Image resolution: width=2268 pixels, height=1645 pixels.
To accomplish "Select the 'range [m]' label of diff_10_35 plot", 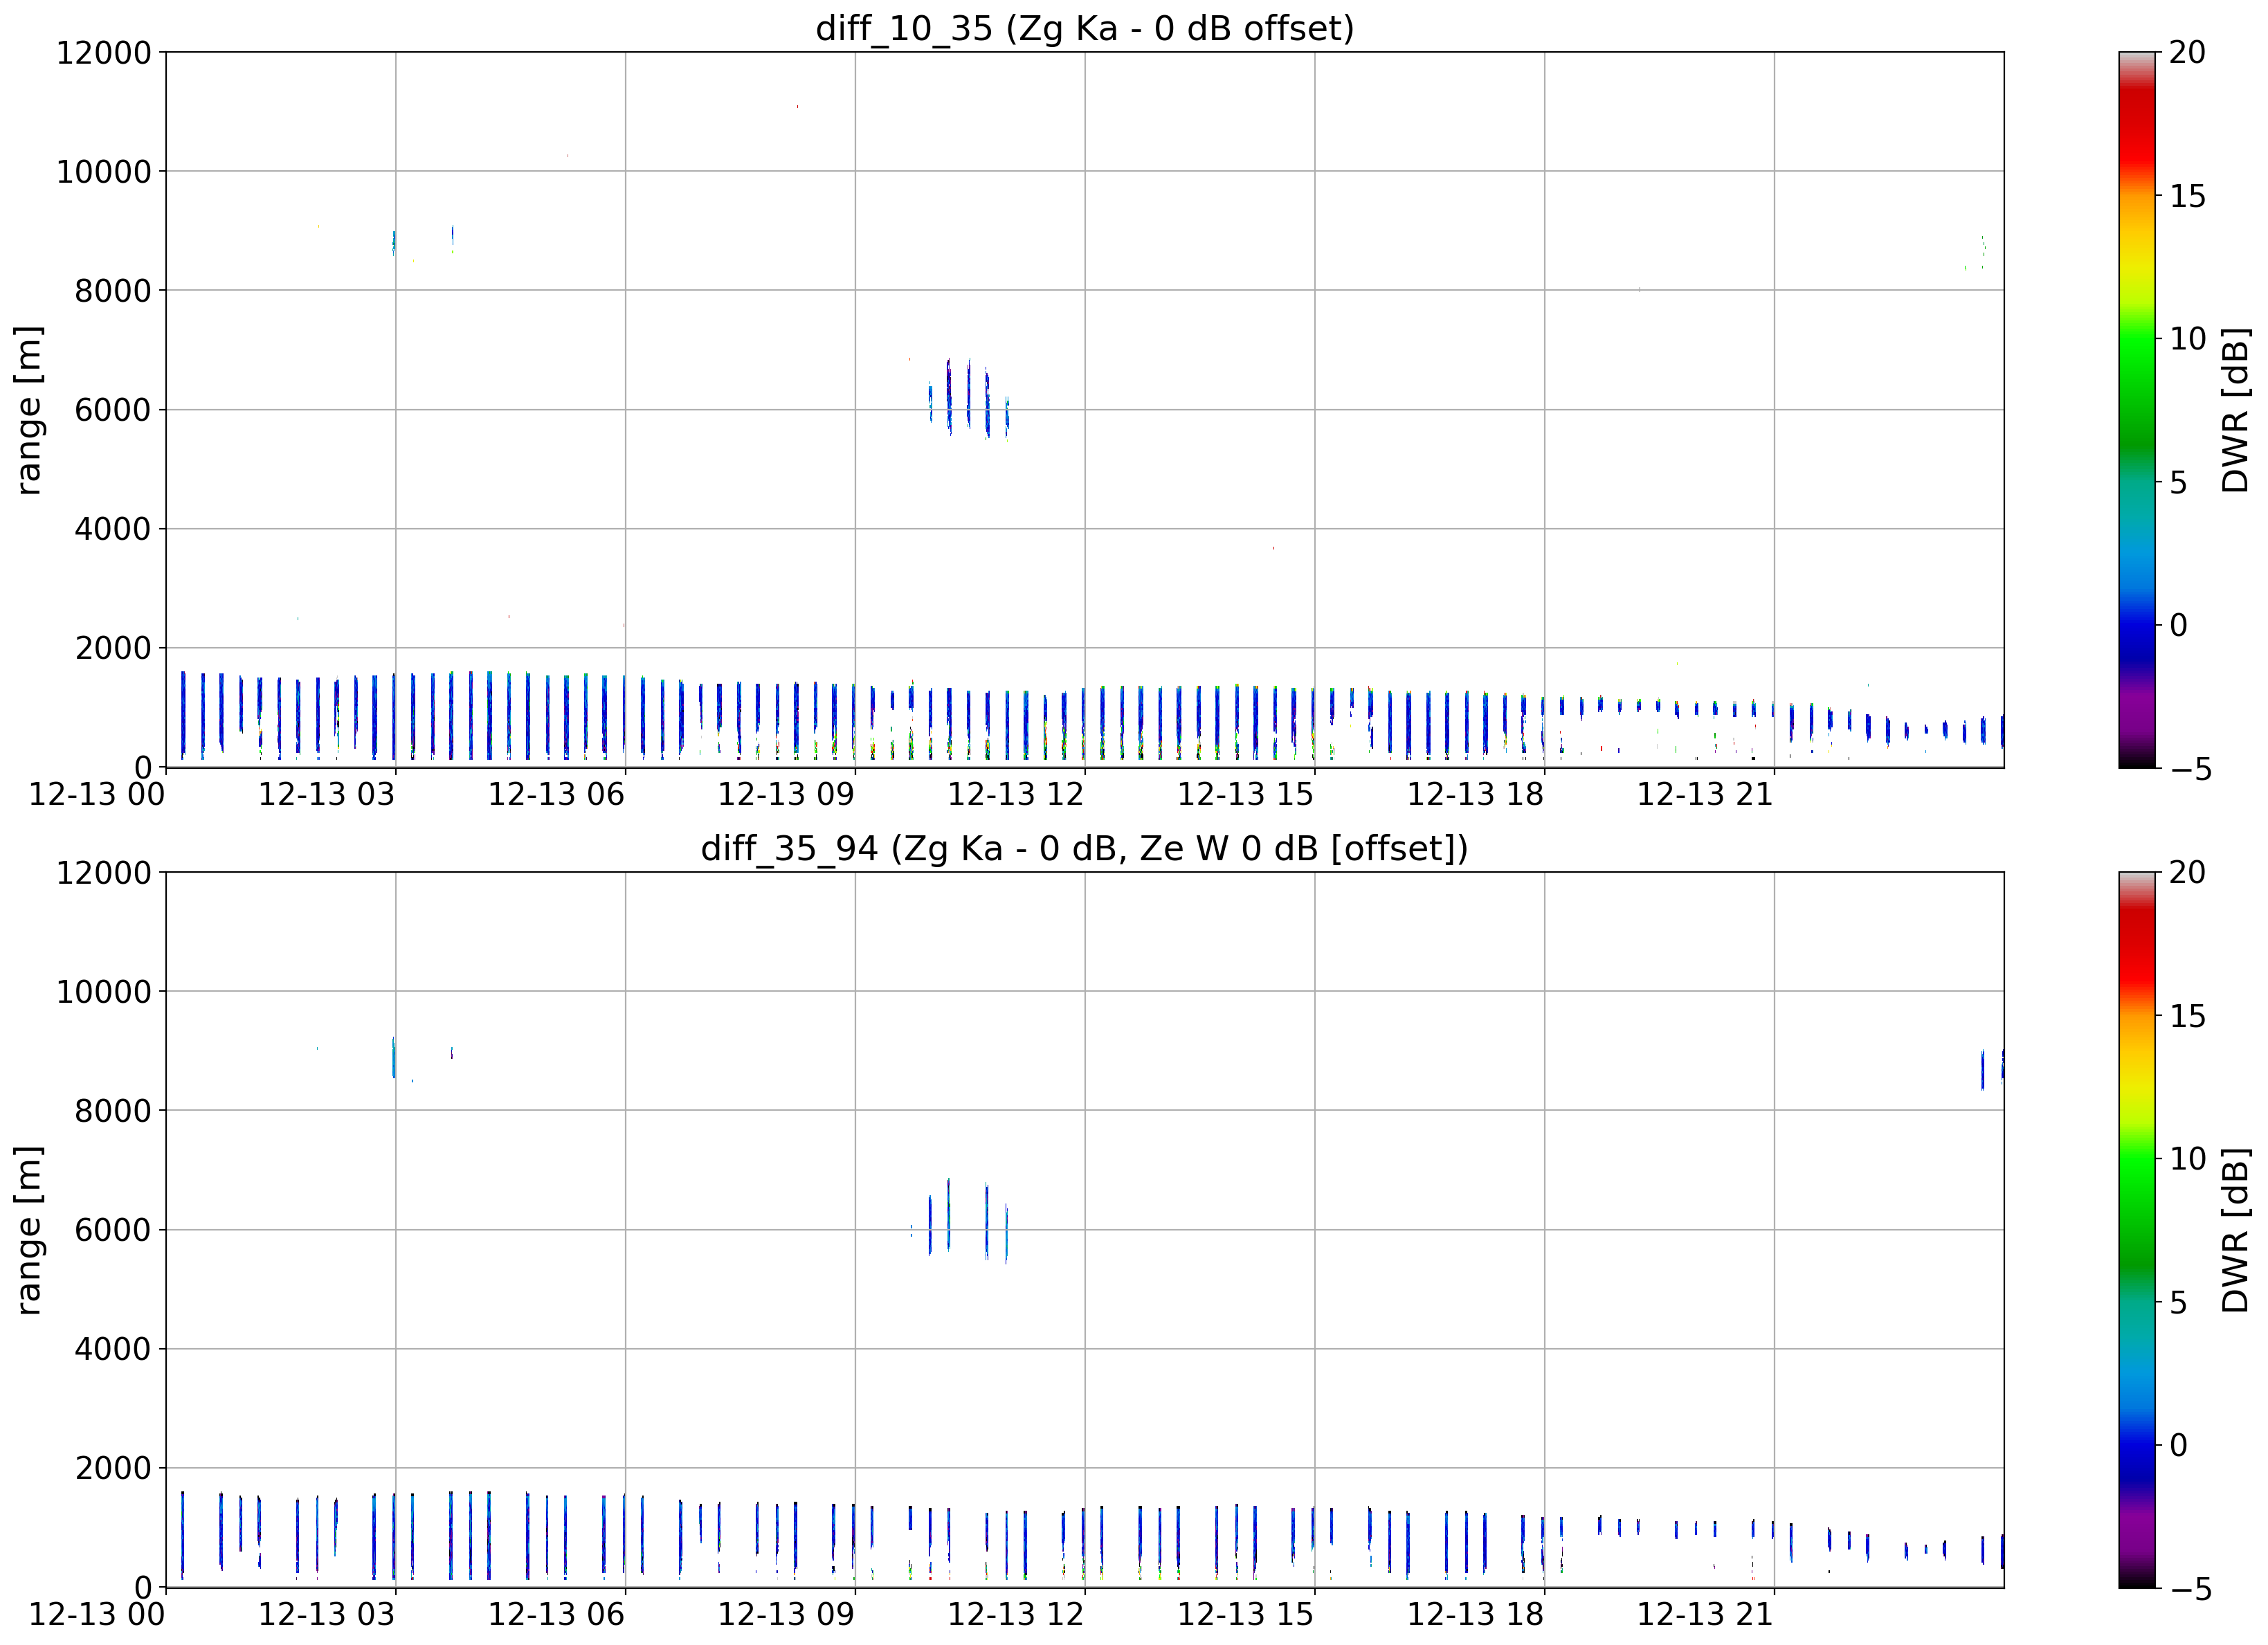I will coord(28,410).
